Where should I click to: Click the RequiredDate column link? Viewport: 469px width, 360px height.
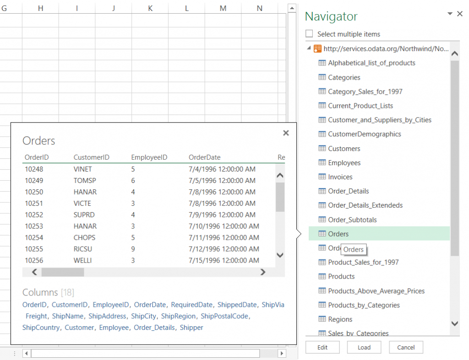pyautogui.click(x=192, y=305)
